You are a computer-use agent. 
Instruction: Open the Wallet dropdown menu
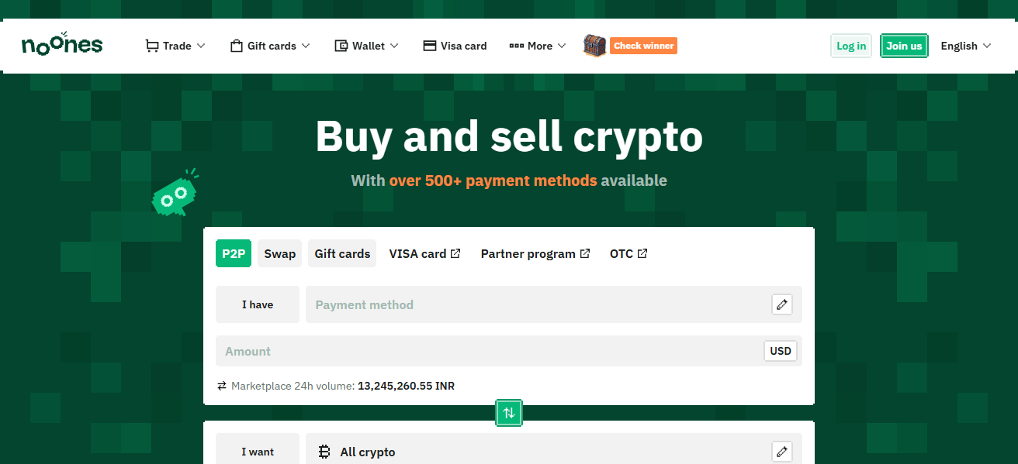[x=366, y=46]
